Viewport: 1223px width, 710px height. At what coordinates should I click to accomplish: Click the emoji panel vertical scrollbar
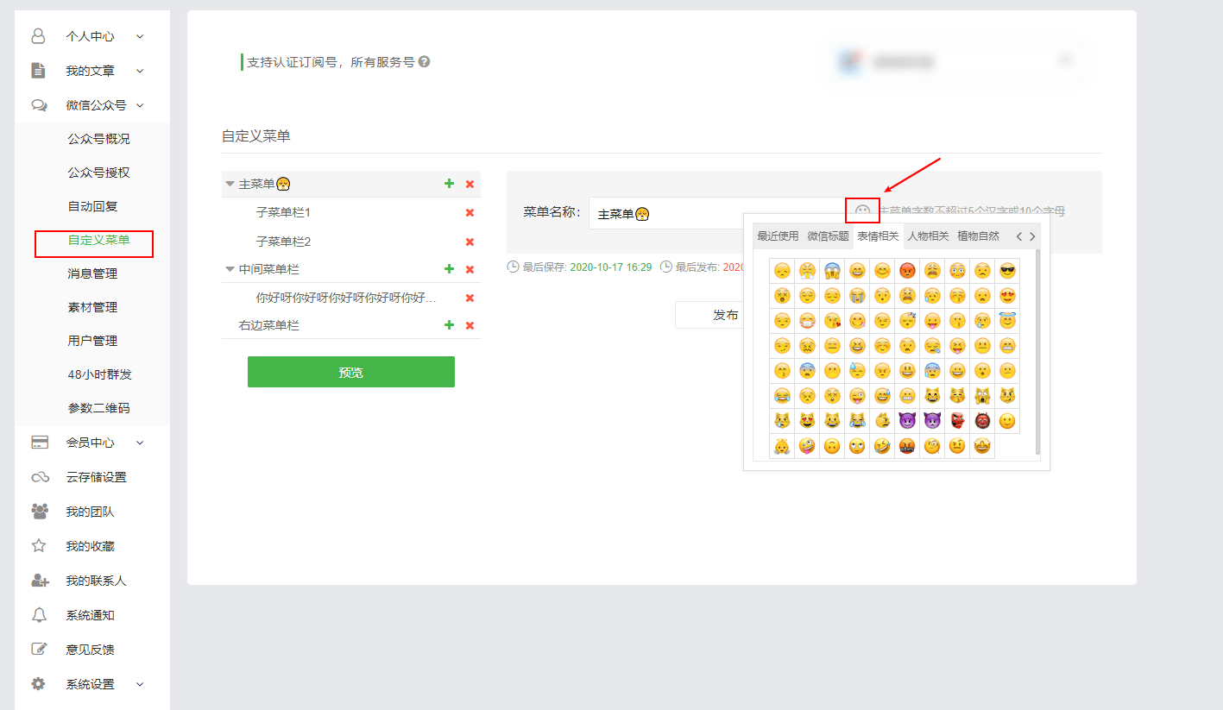(x=1037, y=352)
